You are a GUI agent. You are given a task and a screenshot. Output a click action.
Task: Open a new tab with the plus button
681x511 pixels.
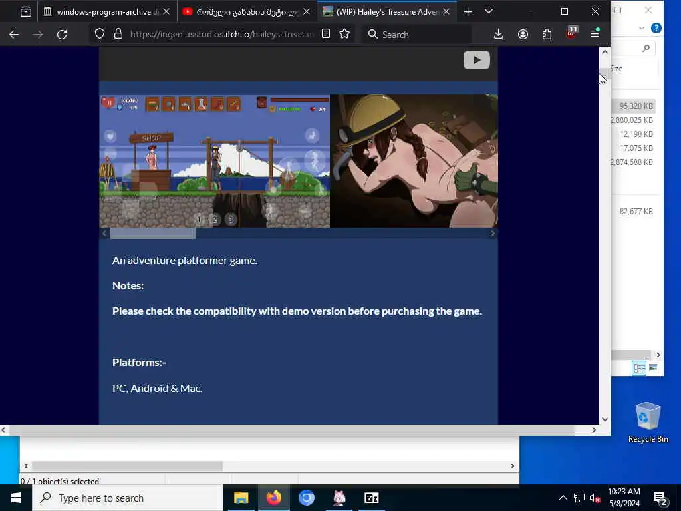click(468, 12)
